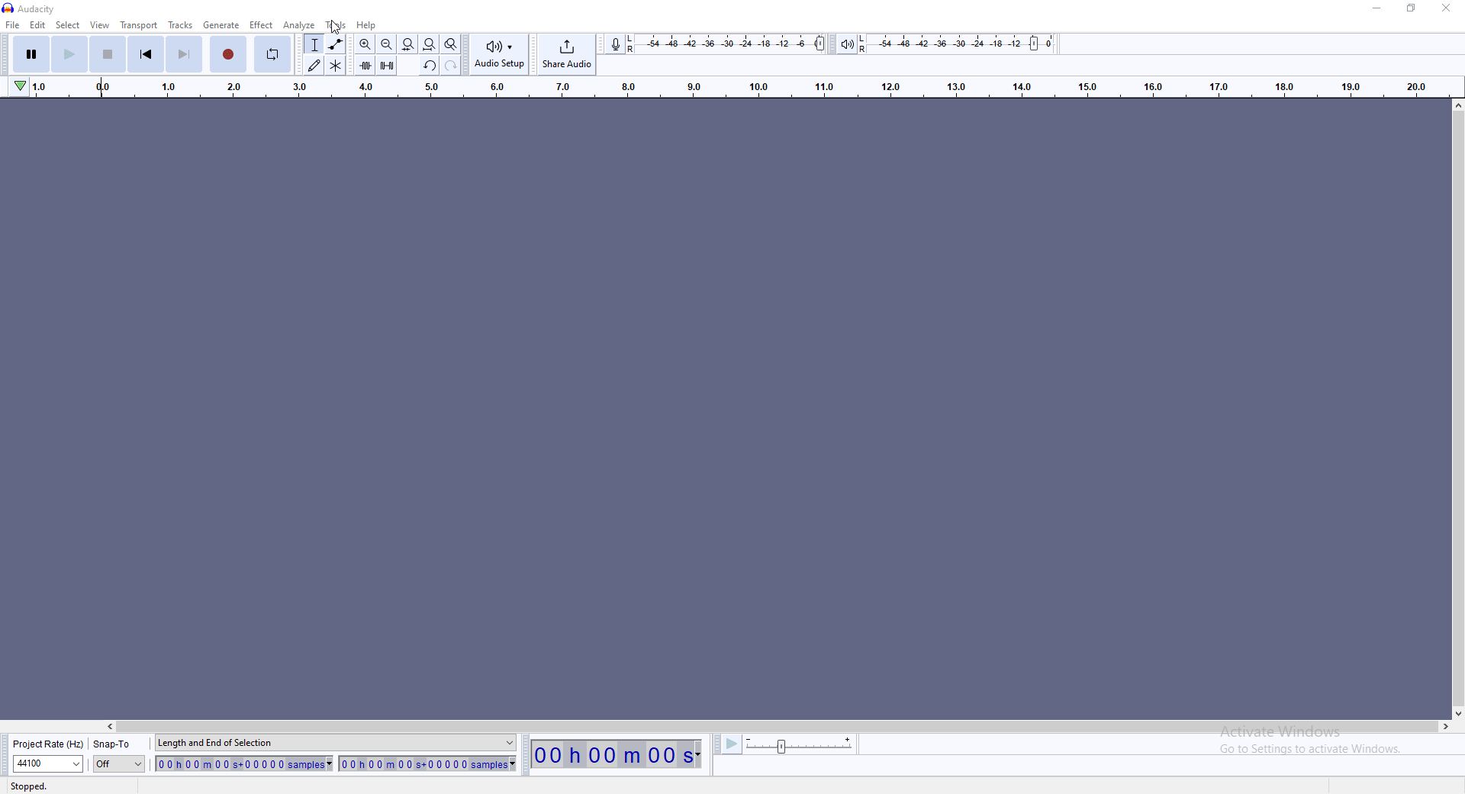Image resolution: width=1465 pixels, height=794 pixels.
Task: Open Audio Setup
Action: click(498, 54)
